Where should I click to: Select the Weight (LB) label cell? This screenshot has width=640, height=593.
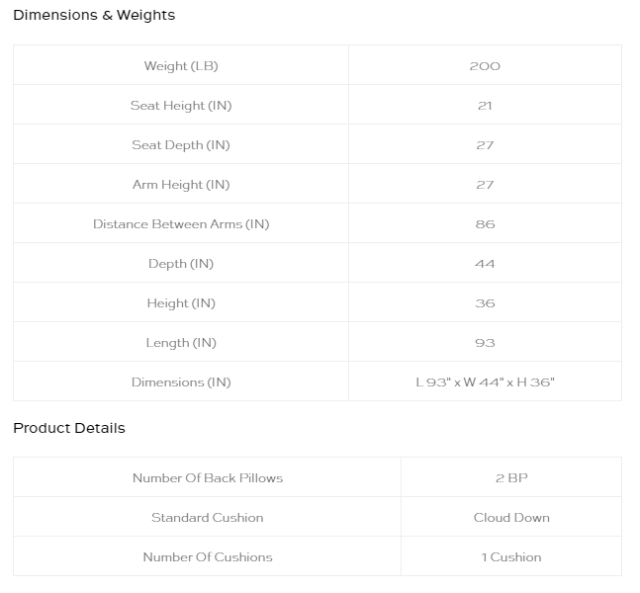181,65
